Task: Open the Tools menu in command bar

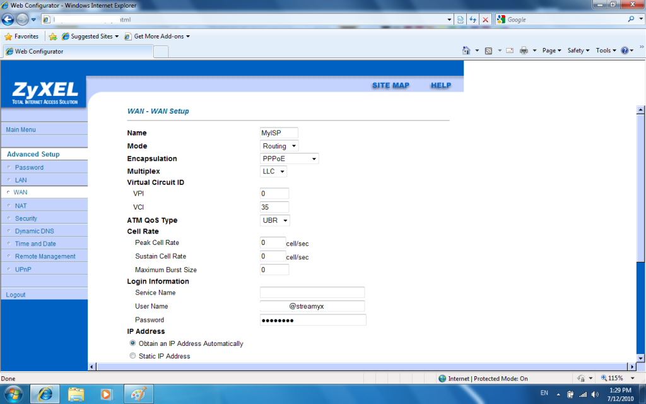Action: [606, 50]
